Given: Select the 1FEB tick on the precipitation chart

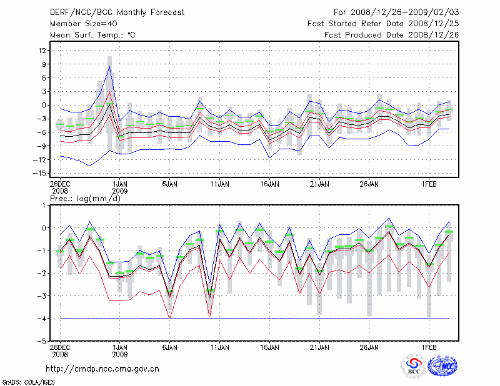Looking at the screenshot, I should 429,345.
